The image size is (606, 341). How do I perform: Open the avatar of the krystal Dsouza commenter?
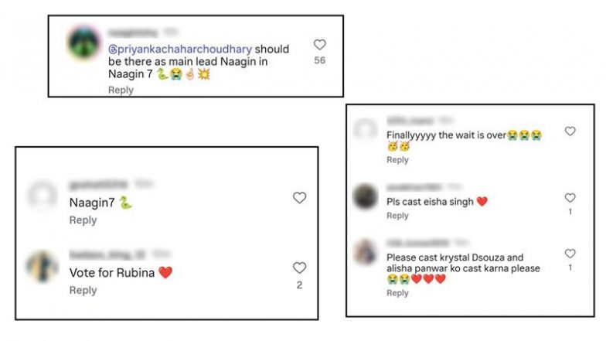click(x=366, y=252)
